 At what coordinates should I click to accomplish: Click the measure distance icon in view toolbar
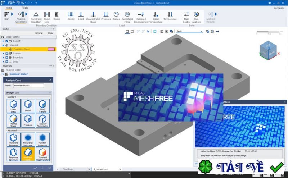tap(217, 31)
